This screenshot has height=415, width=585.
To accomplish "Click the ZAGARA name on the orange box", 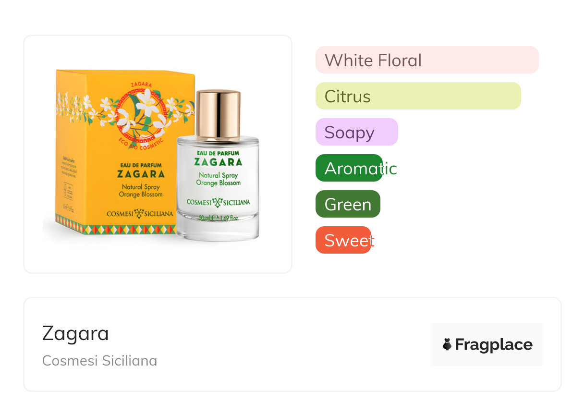I will coord(140,174).
